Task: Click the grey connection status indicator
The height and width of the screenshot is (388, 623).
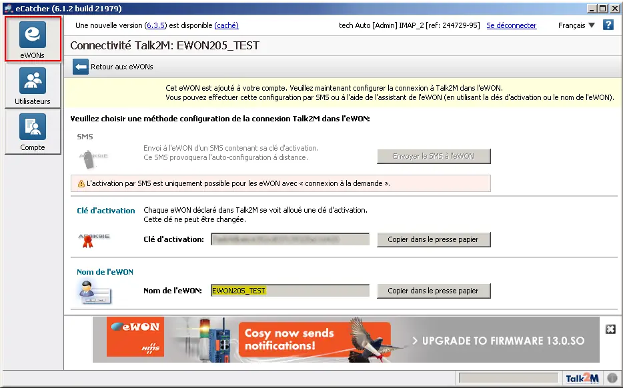Action: tap(612, 378)
